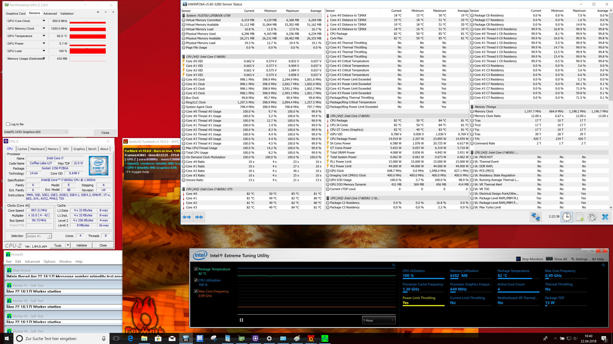613x344 pixels.
Task: Expand GPU Core Clock sensor dropdown
Action: coord(44,21)
